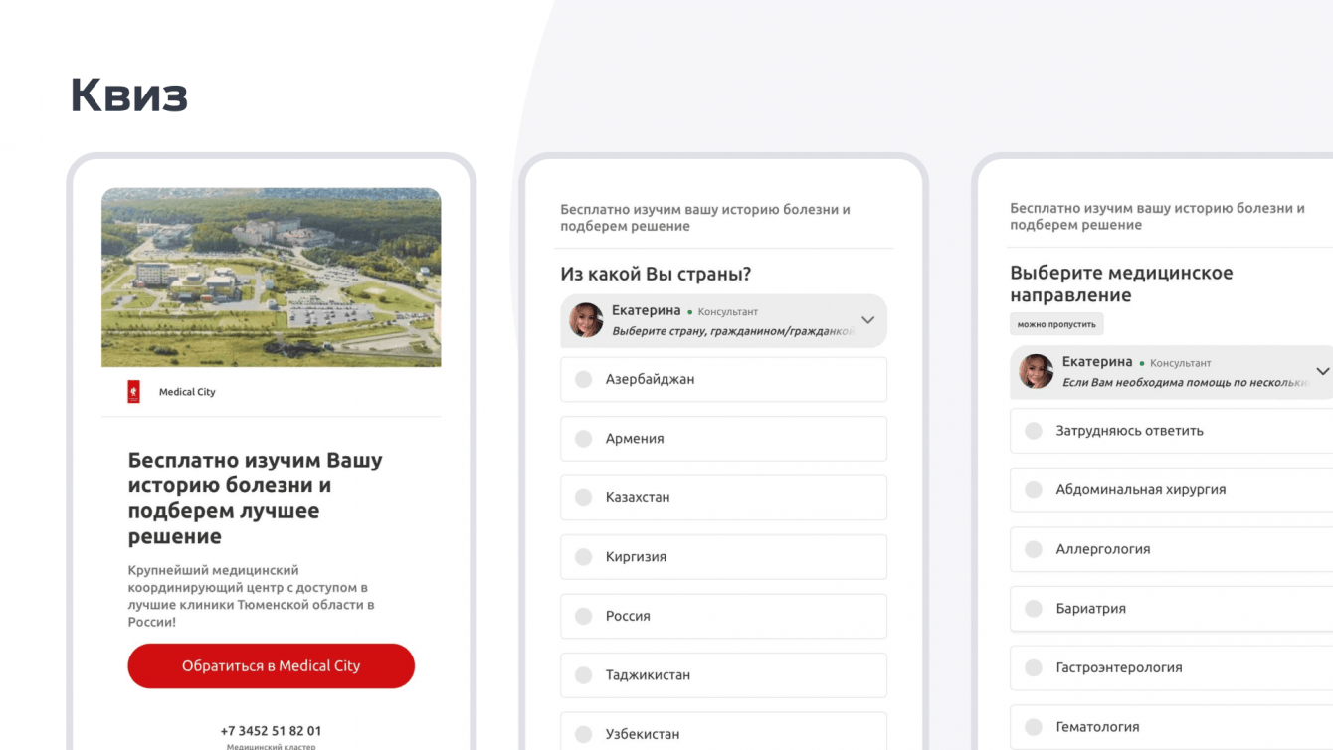
Task: Open the aerial photo of the medical campus
Action: 271,278
